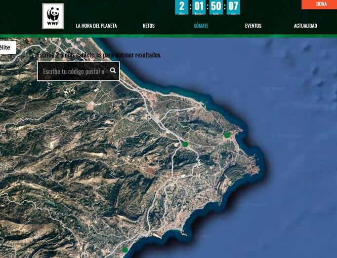The image size is (337, 258).
Task: Select the green marker on the southern coast
Action: tap(125, 250)
